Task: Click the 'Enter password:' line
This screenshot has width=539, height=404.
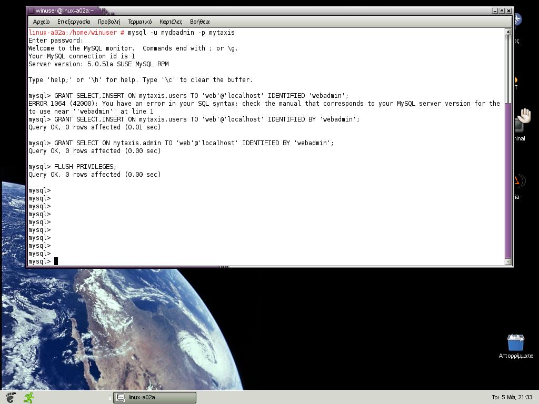Action: tap(56, 41)
